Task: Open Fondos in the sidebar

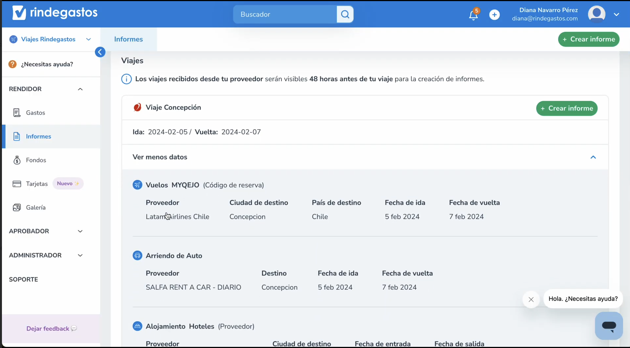Action: click(x=36, y=160)
